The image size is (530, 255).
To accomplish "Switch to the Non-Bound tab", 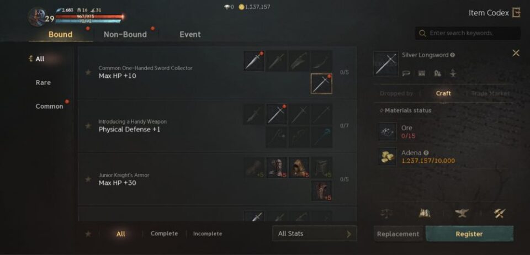I will pyautogui.click(x=125, y=34).
